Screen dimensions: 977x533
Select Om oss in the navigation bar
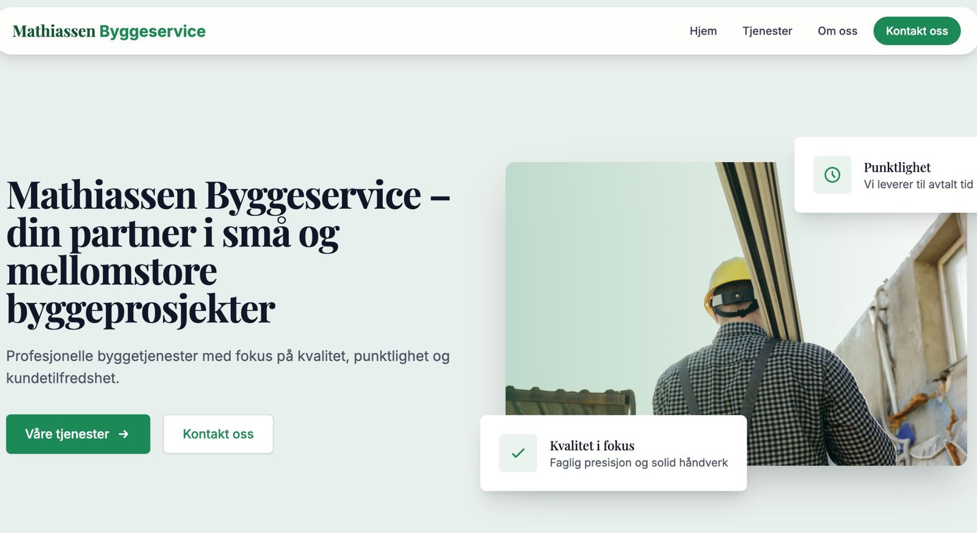point(837,31)
